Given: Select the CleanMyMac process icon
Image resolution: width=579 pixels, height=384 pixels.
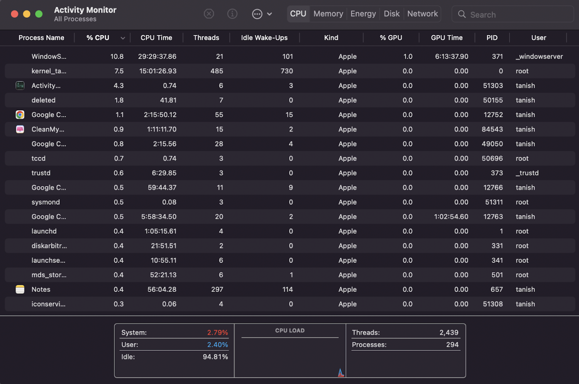Looking at the screenshot, I should click(x=20, y=130).
